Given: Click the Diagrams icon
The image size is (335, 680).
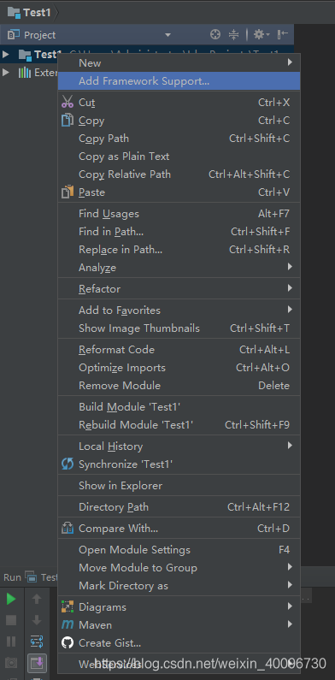Looking at the screenshot, I should click(68, 606).
